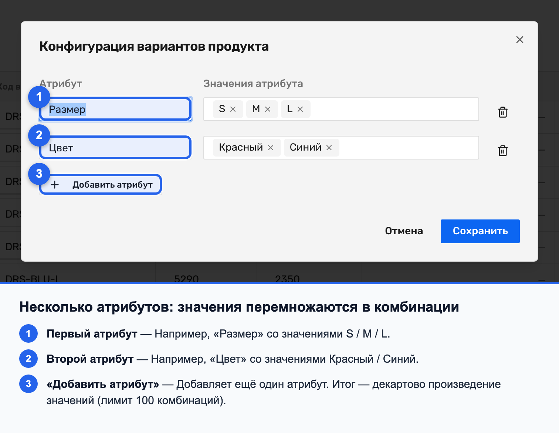This screenshot has height=433, width=559.
Task: Click the Размер attribute name field
Action: pyautogui.click(x=115, y=109)
